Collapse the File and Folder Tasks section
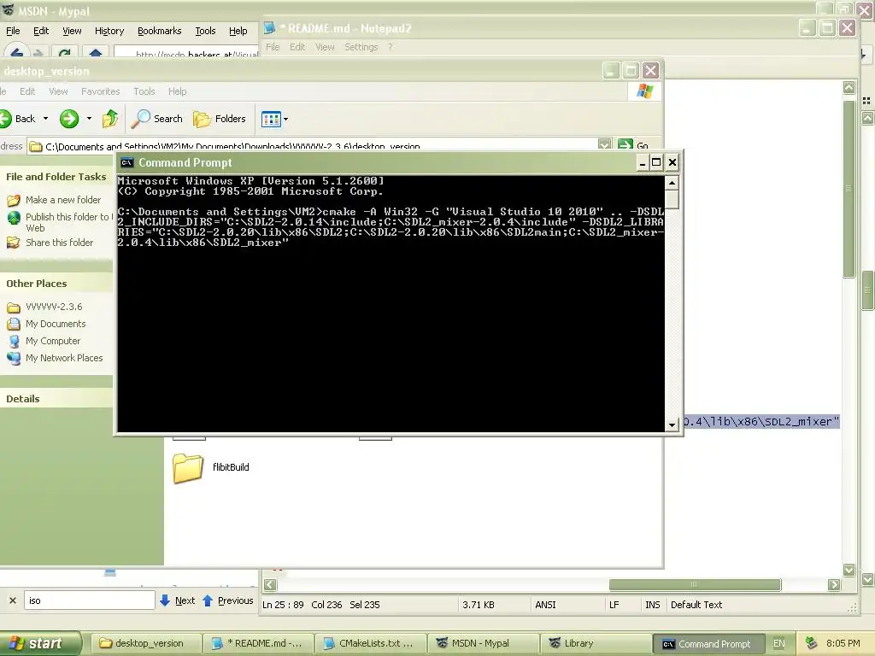The width and height of the screenshot is (875, 656). [56, 177]
